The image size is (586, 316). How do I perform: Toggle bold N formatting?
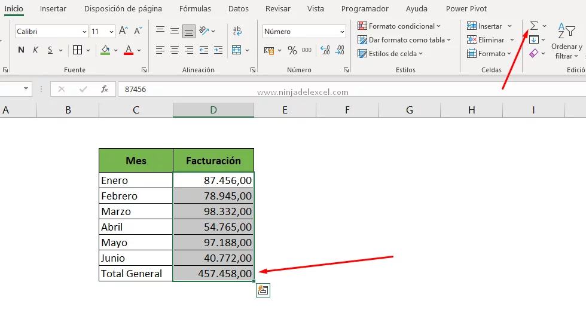coord(21,50)
